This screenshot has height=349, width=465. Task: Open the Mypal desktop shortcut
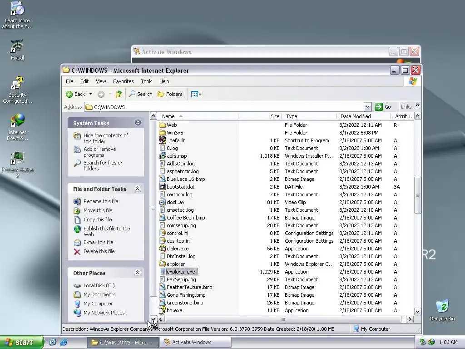(x=17, y=50)
